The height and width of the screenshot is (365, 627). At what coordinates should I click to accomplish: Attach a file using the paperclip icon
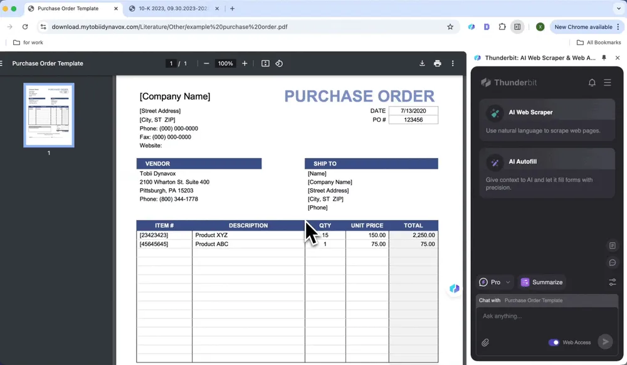pyautogui.click(x=485, y=342)
